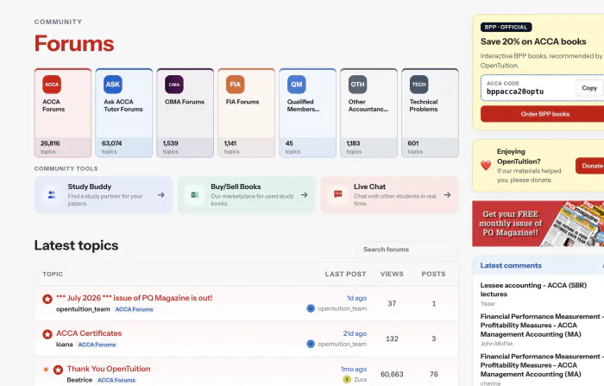Open Financial Performance comment by cherina
Viewport: 604px width, 386px height.
coord(542,365)
